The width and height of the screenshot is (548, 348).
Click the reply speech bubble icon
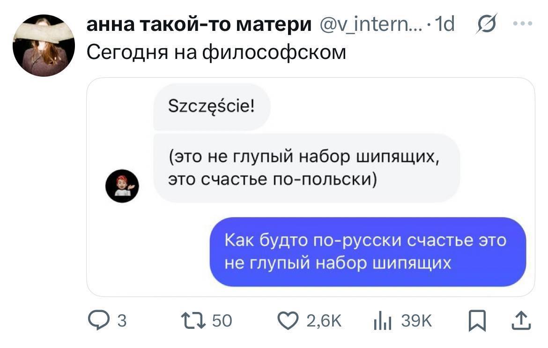98,321
